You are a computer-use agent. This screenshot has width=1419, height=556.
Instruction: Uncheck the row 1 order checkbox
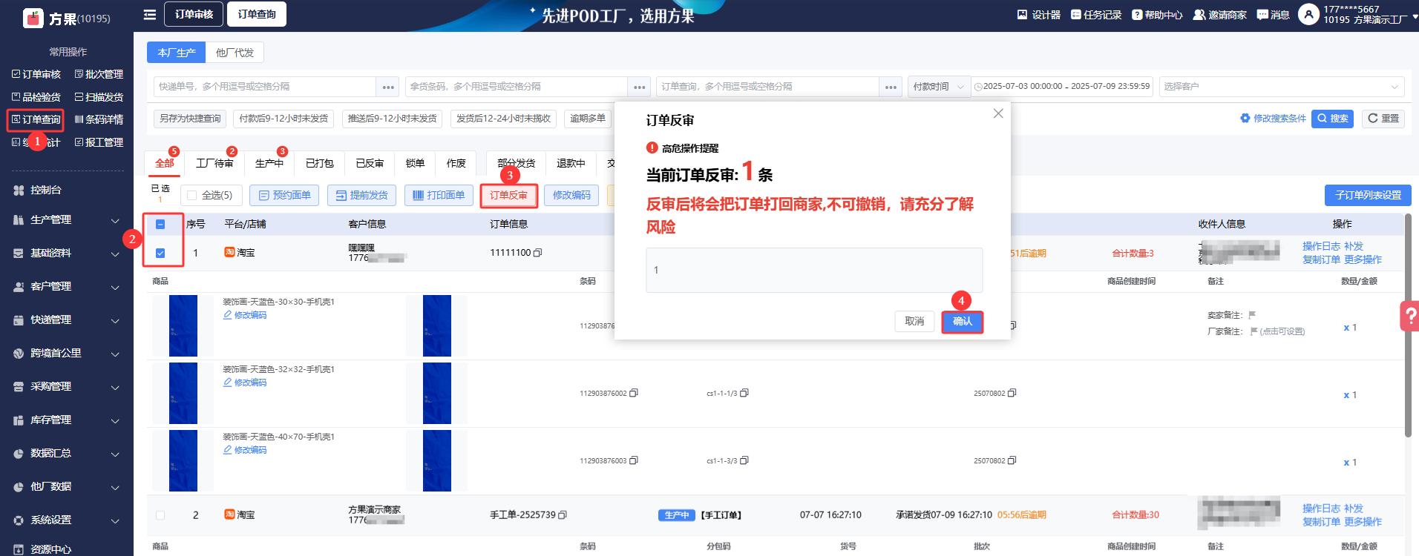click(x=160, y=253)
